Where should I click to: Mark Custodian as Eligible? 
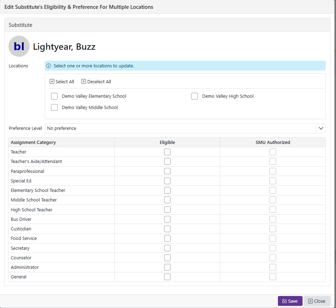click(x=167, y=229)
